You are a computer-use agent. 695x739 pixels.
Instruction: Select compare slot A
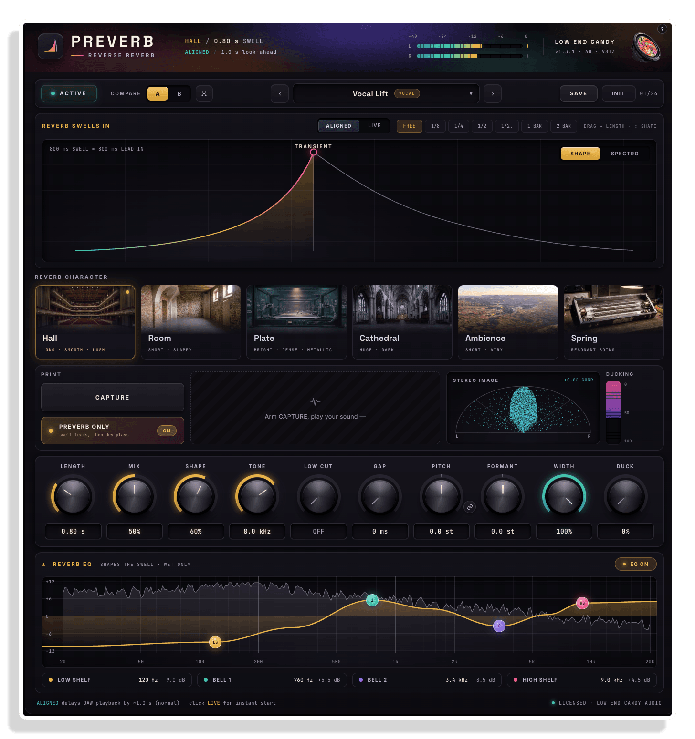coord(158,93)
